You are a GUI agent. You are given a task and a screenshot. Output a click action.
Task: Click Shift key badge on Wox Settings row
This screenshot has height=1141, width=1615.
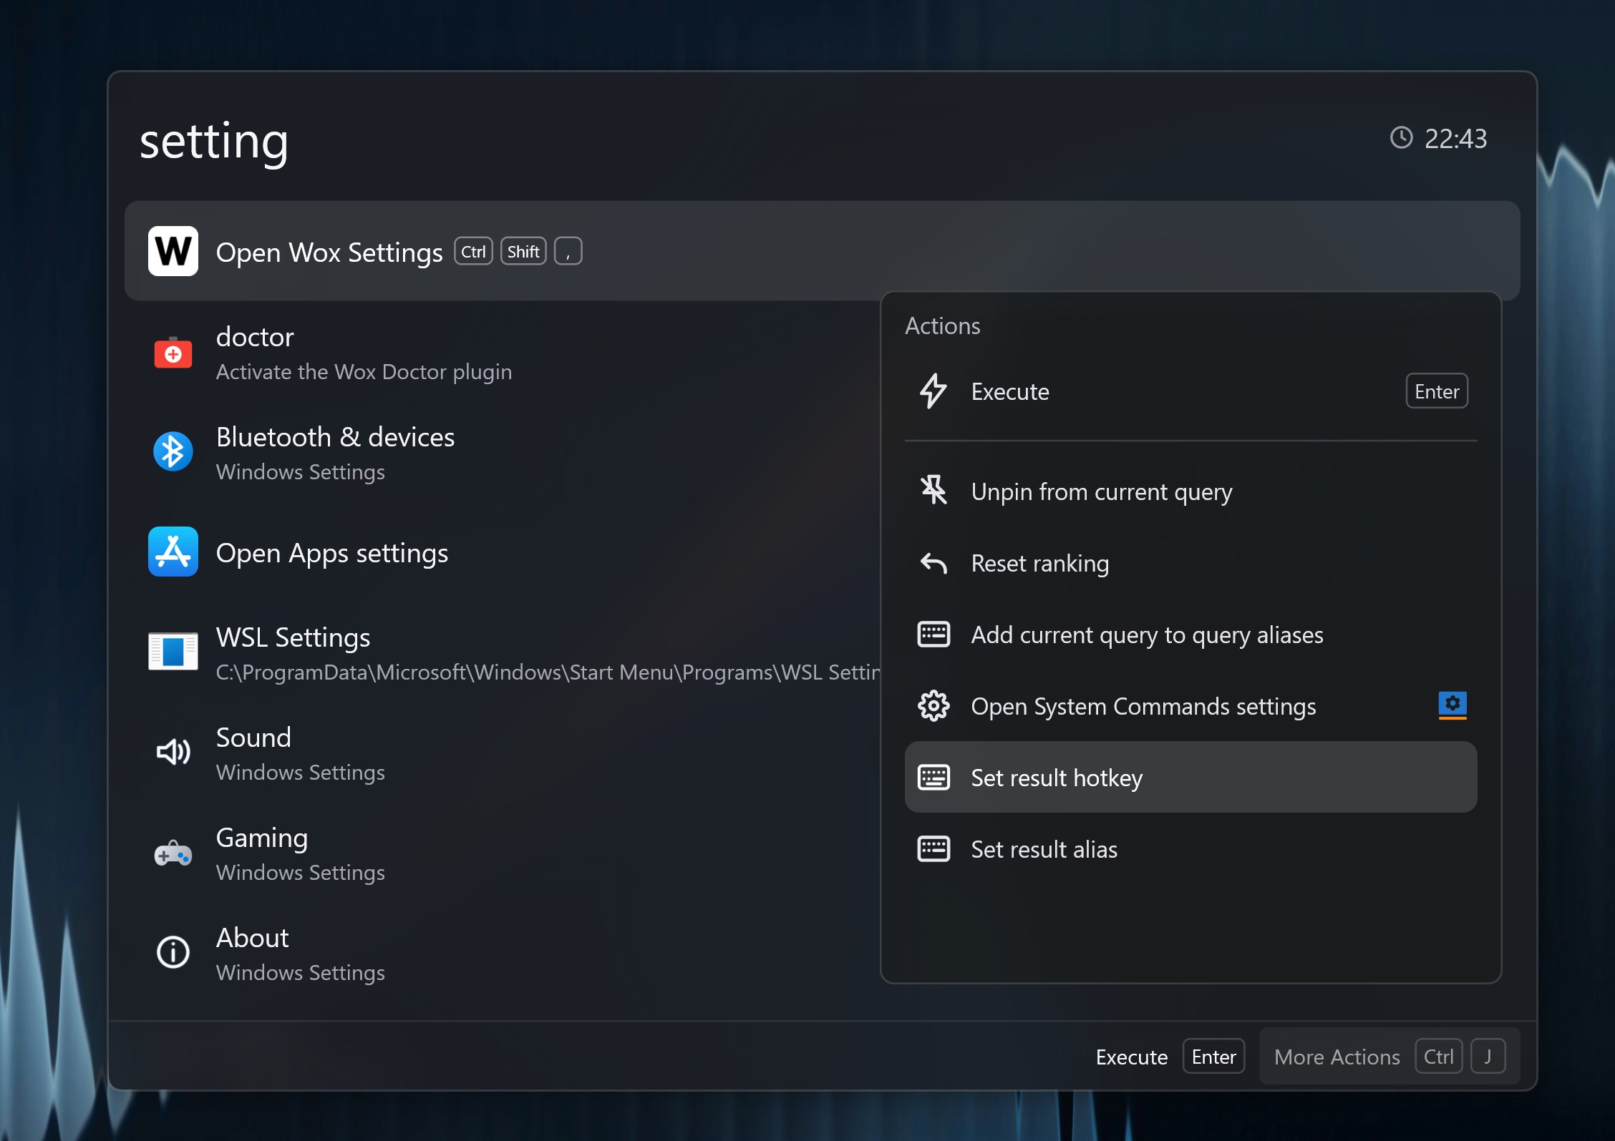(x=523, y=251)
